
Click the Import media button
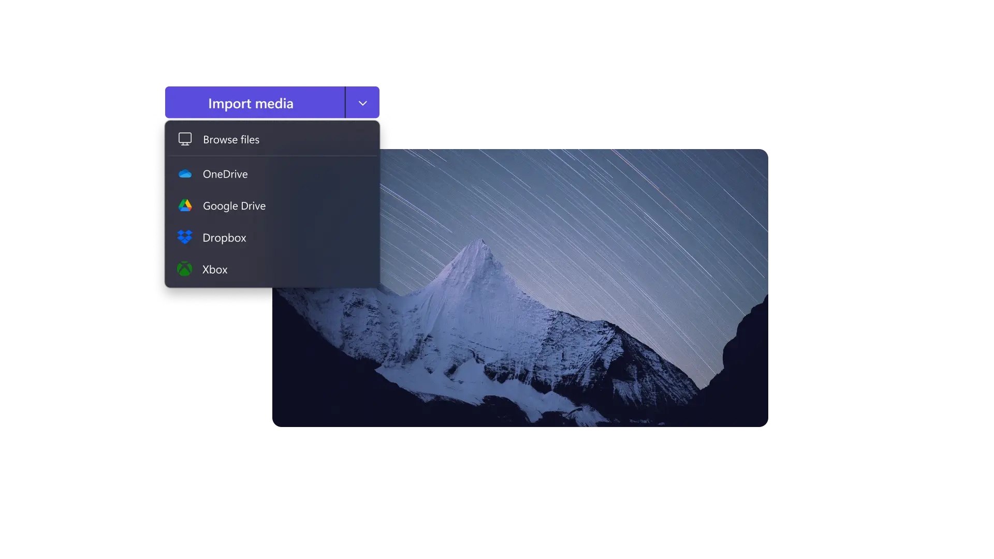click(x=252, y=103)
